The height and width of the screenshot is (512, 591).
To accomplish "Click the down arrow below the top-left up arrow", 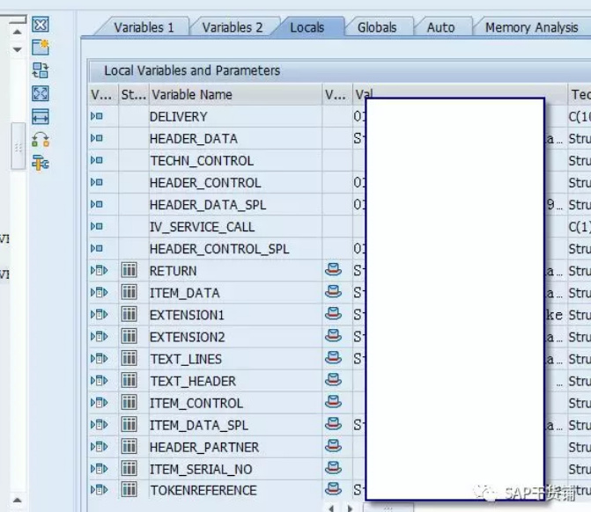I will pyautogui.click(x=17, y=49).
